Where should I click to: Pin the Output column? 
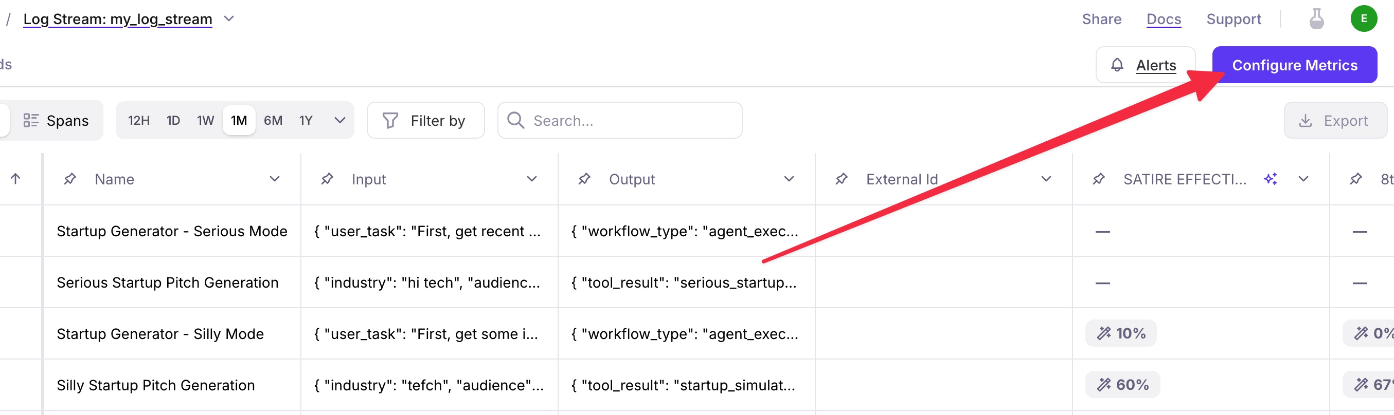point(584,179)
